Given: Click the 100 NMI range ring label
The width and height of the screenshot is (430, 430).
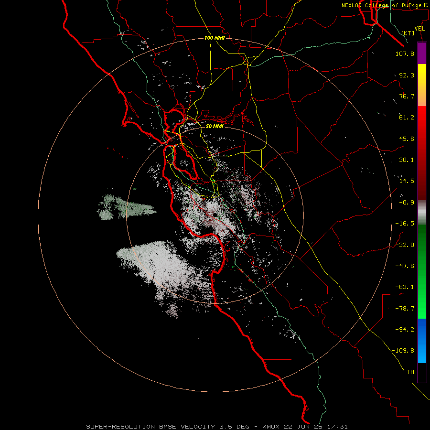Looking at the screenshot, I should 215,38.
